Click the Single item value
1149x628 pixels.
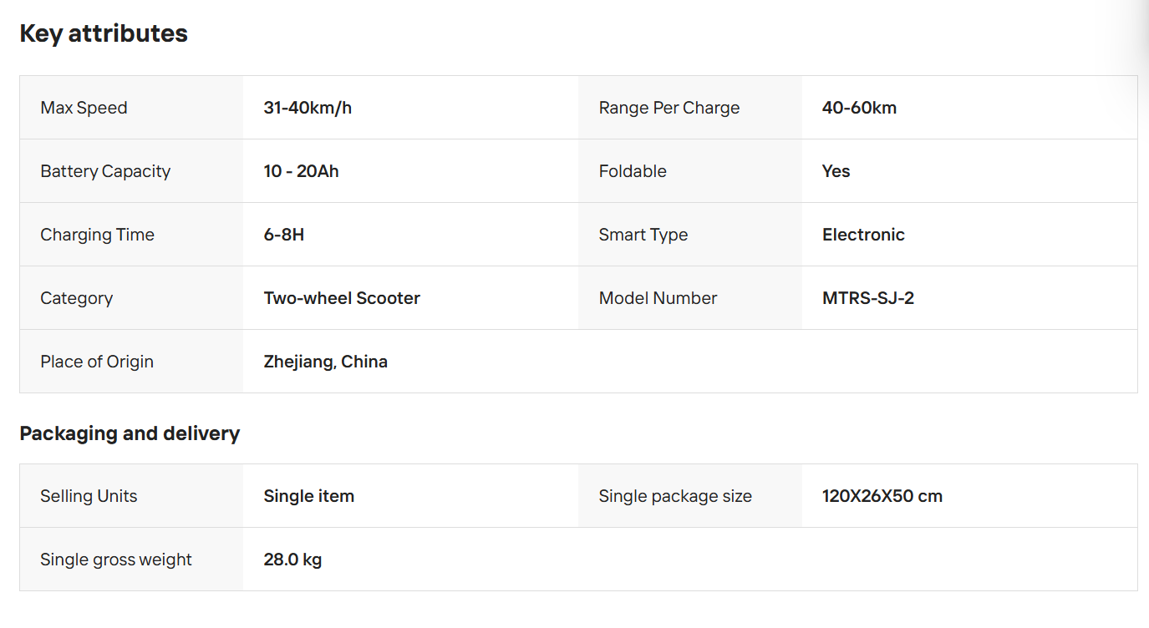point(308,496)
